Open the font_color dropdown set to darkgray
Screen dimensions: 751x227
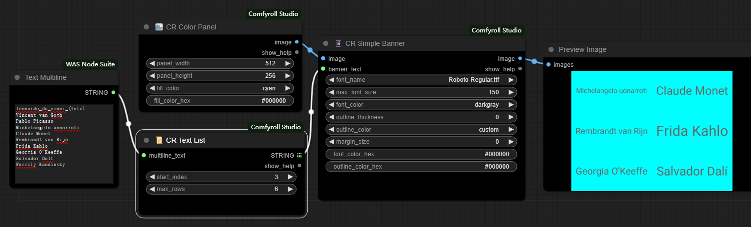pyautogui.click(x=421, y=105)
